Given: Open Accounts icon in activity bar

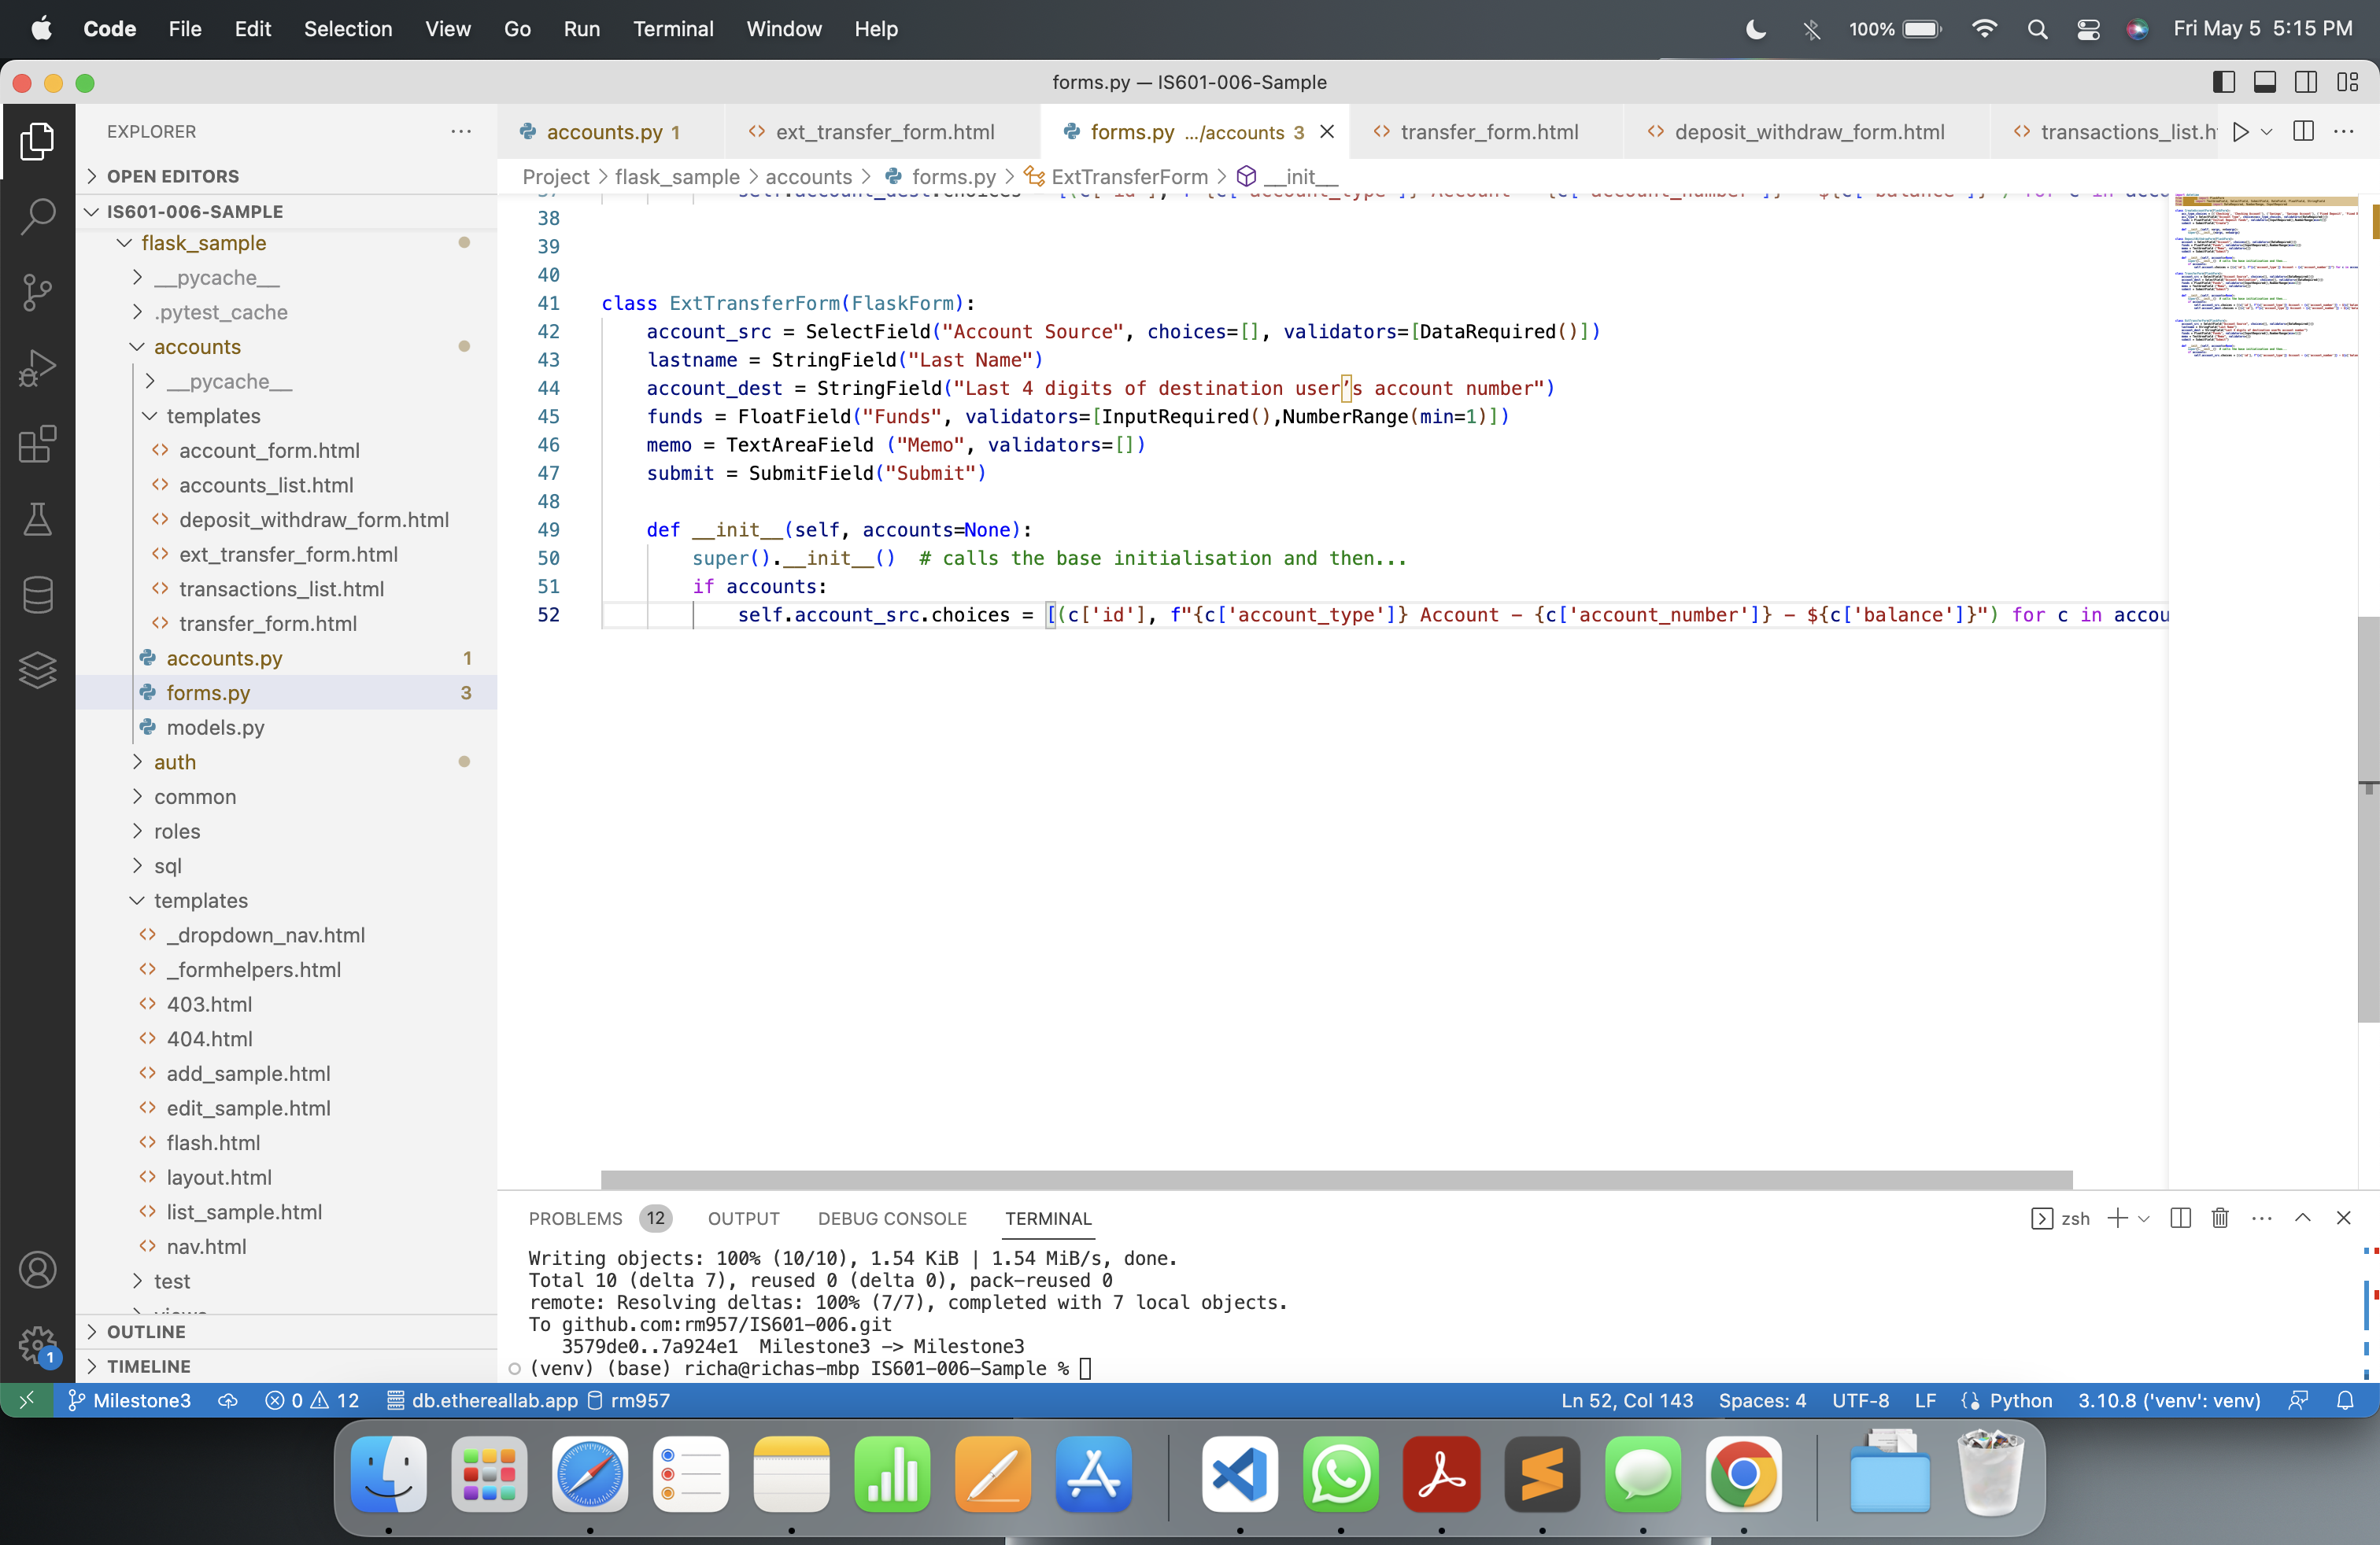Looking at the screenshot, I should click(37, 1270).
